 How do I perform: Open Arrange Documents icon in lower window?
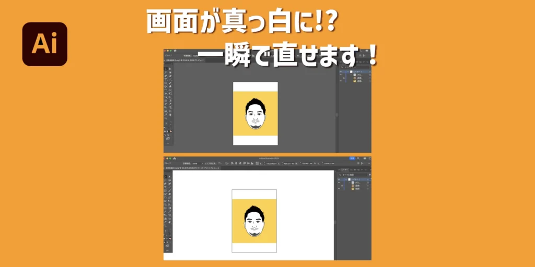click(365, 159)
